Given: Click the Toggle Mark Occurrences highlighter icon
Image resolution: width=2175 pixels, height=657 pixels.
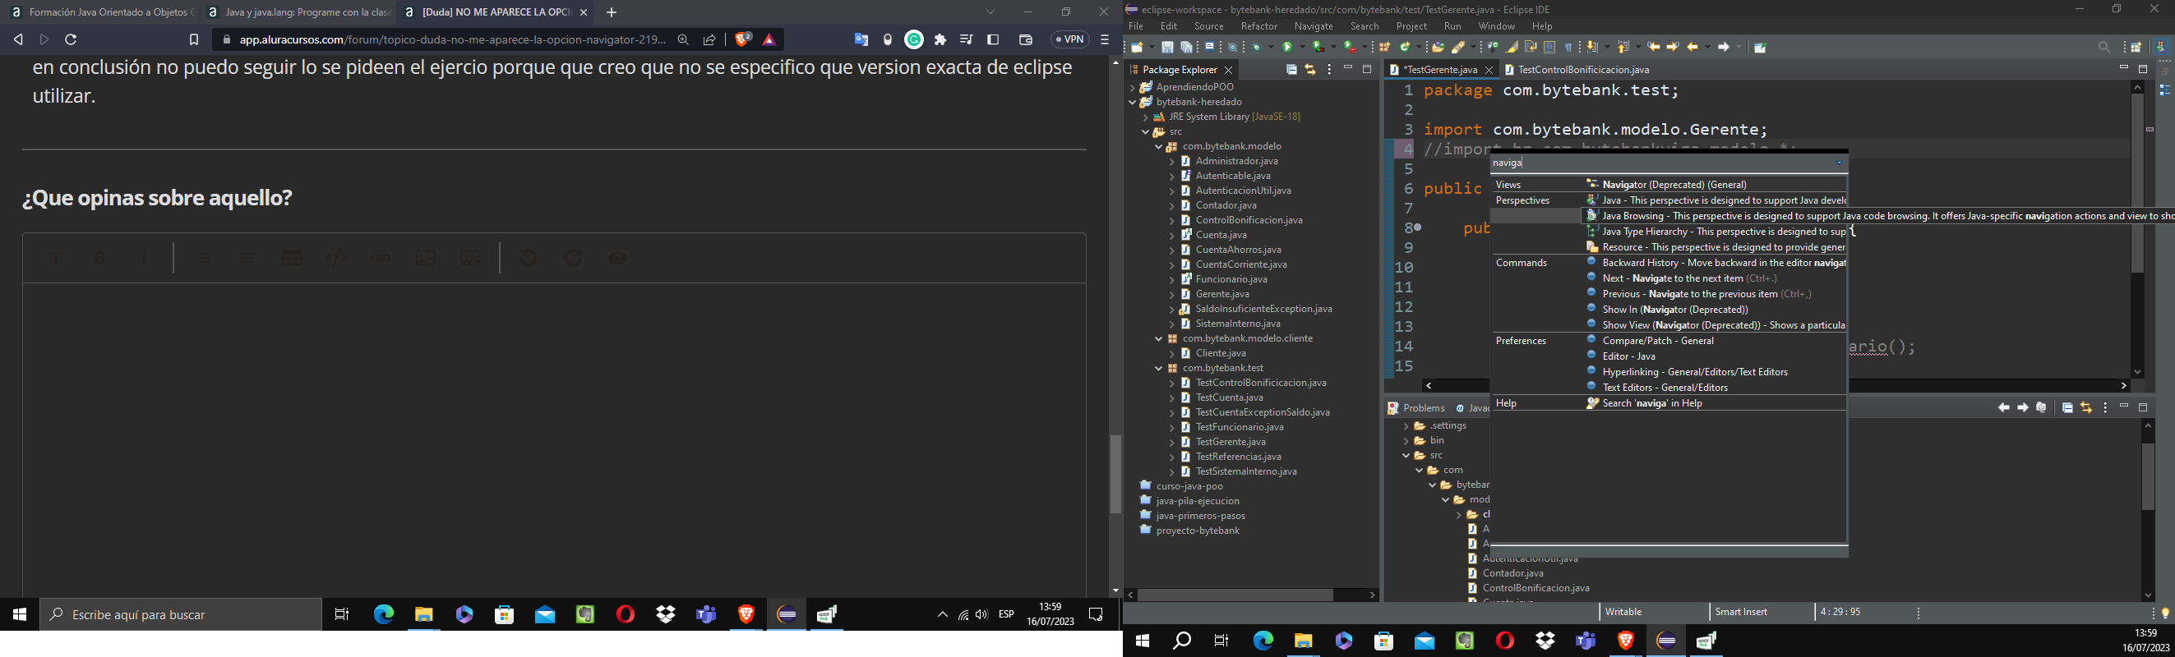Looking at the screenshot, I should (1512, 48).
